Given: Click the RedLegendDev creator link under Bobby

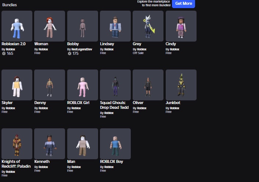Looking at the screenshot, I should (x=82, y=49).
